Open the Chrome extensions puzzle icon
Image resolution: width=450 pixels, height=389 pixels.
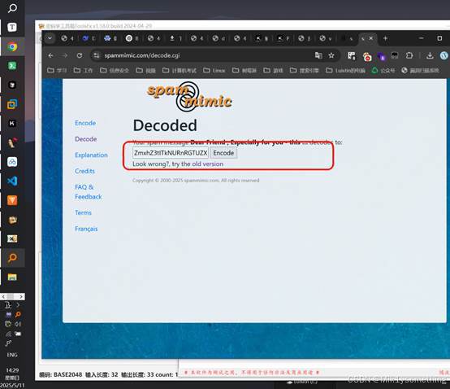pyautogui.click(x=409, y=55)
